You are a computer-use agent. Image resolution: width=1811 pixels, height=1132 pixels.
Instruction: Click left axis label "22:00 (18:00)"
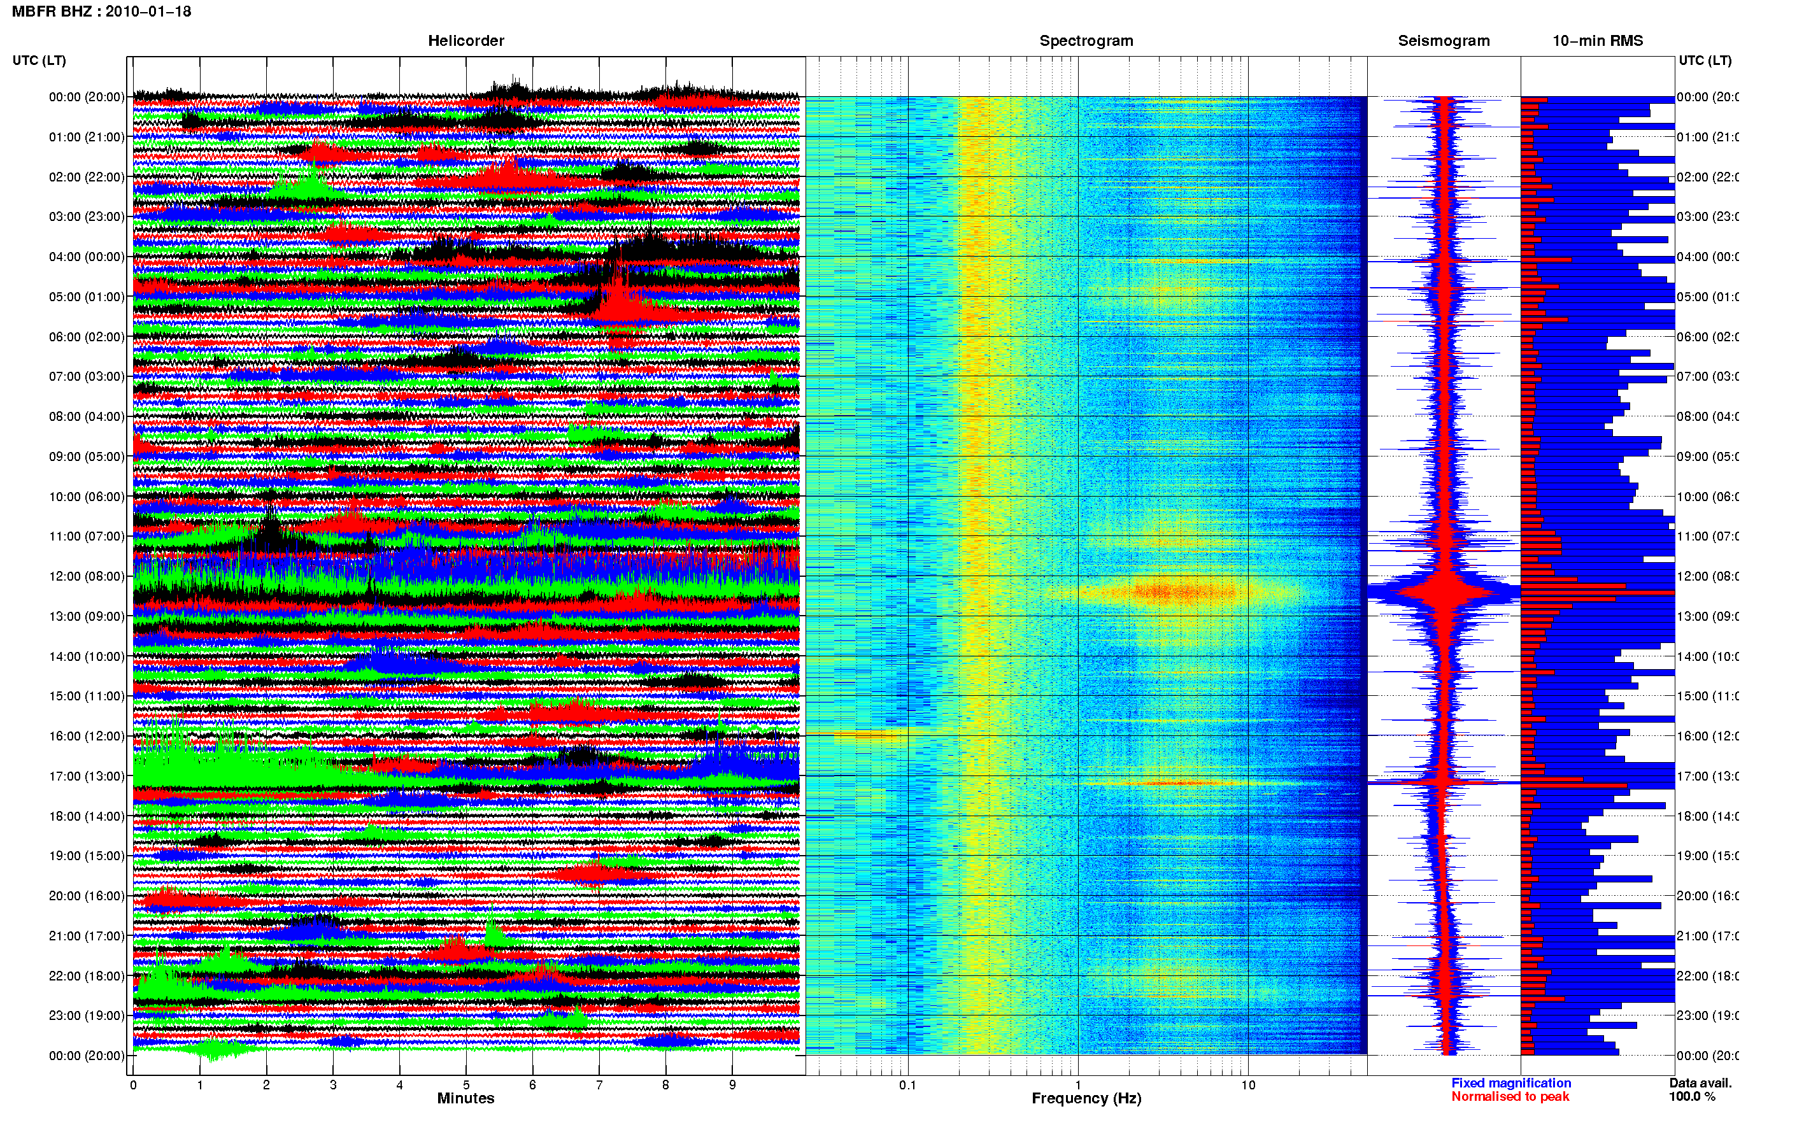87,975
